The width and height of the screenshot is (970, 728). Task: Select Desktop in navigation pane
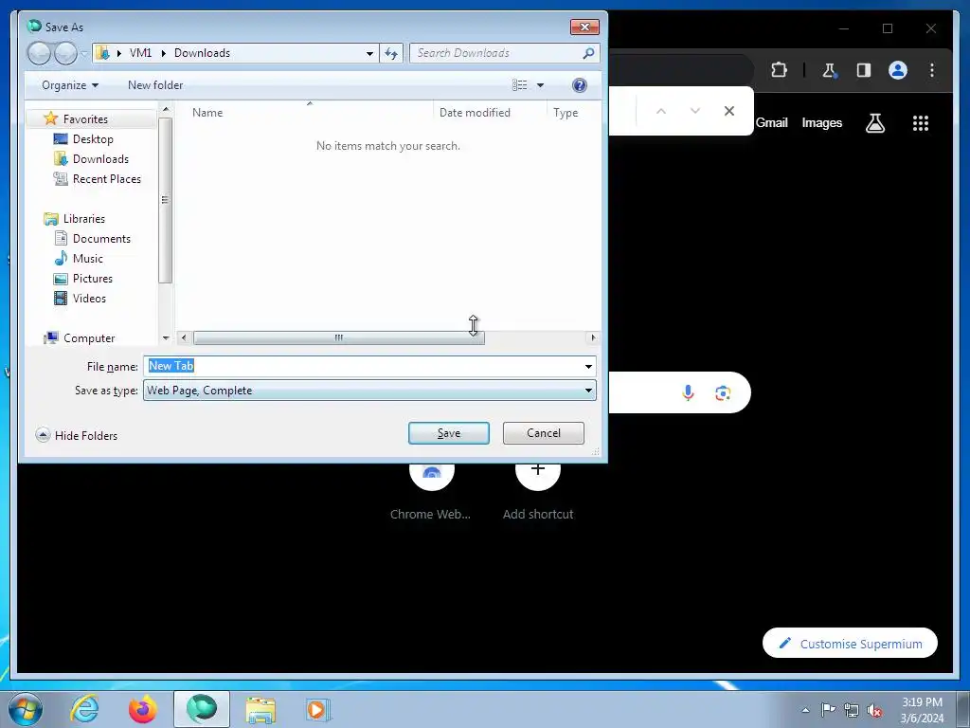pos(93,139)
